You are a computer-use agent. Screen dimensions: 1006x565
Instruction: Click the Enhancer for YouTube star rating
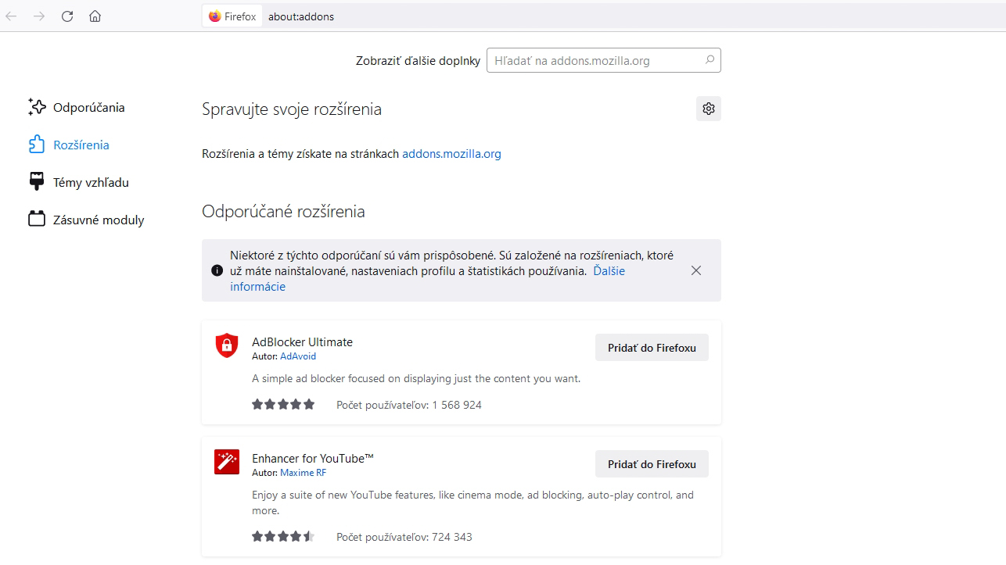(x=283, y=537)
